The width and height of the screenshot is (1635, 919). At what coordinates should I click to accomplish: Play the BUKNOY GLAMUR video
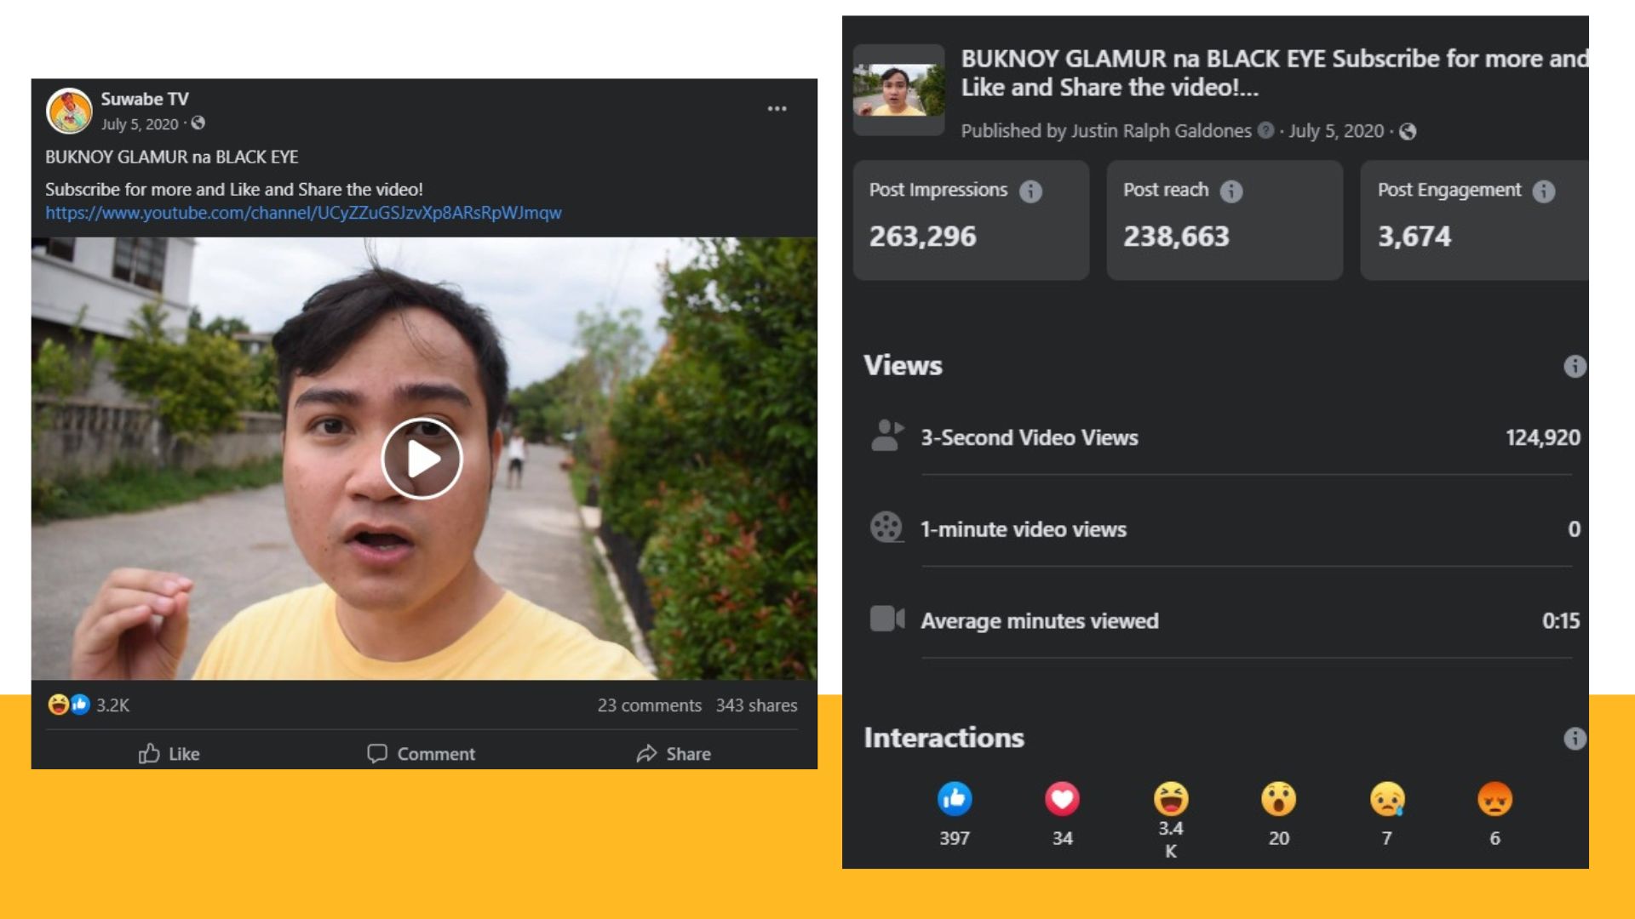coord(422,459)
